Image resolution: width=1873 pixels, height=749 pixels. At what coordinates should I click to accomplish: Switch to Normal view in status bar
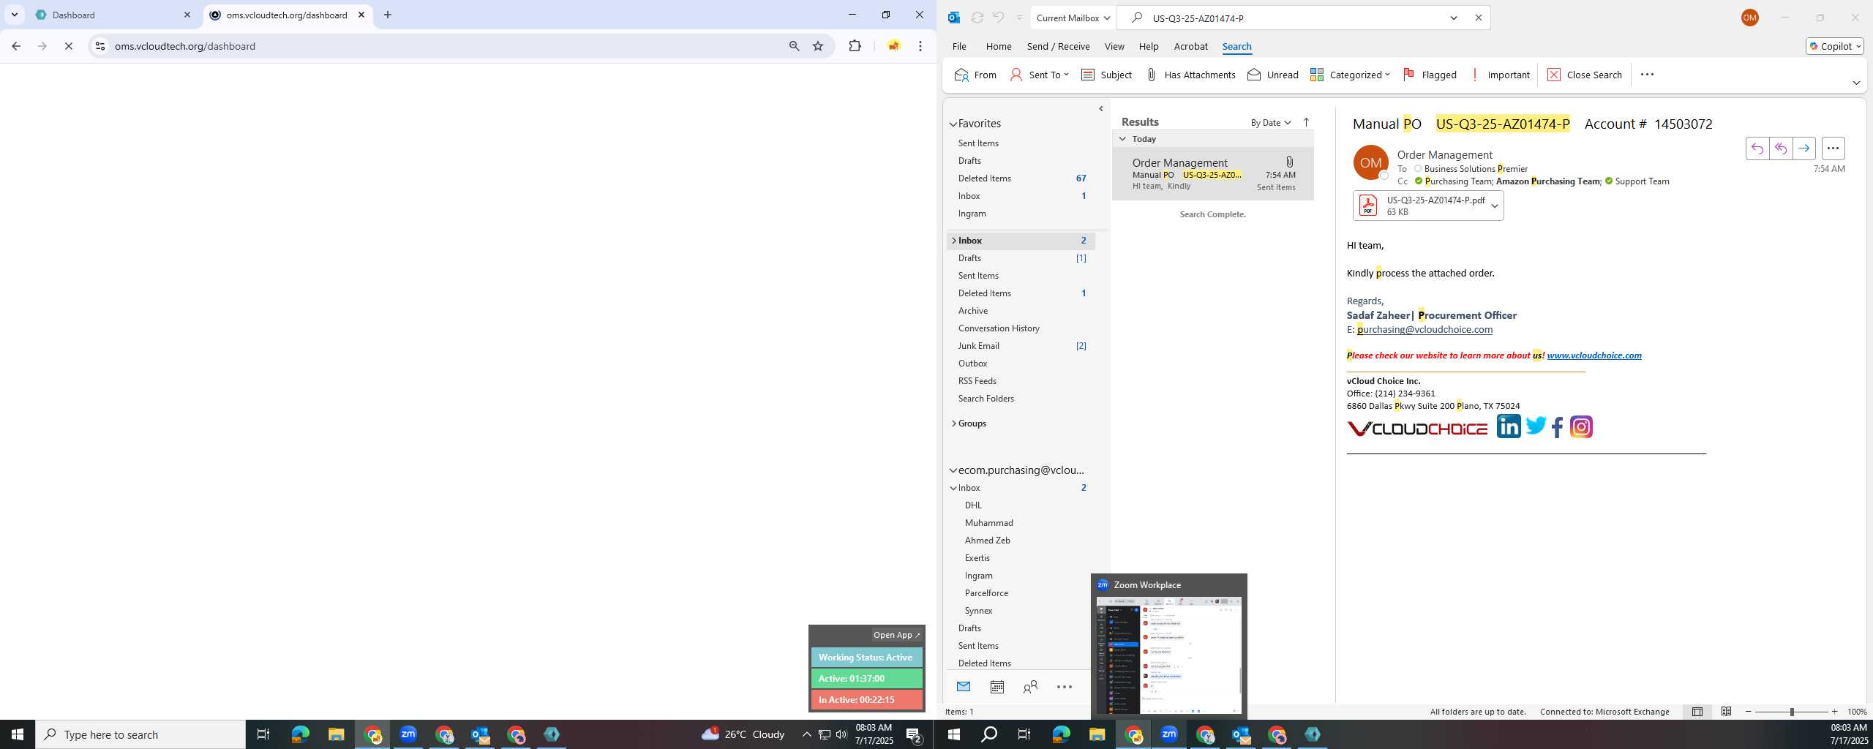1697,712
